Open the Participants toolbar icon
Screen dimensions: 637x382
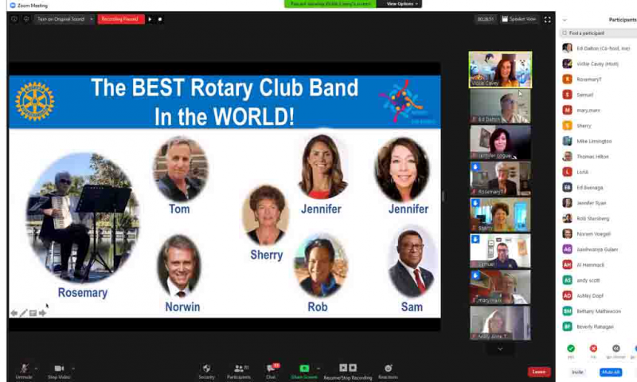[239, 368]
